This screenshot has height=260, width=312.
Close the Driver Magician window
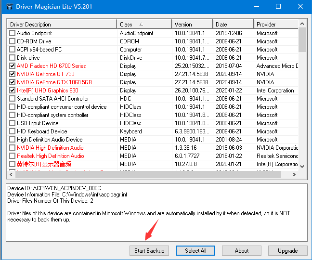[x=300, y=6]
